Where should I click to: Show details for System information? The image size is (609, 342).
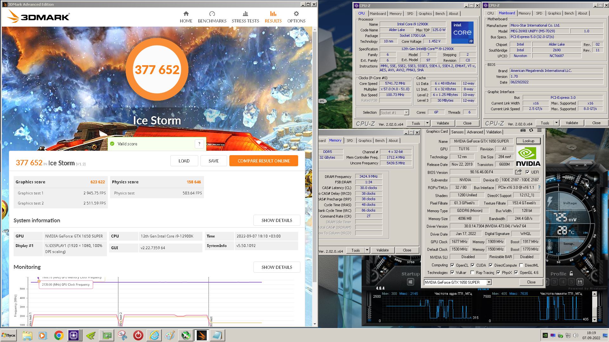click(x=277, y=220)
